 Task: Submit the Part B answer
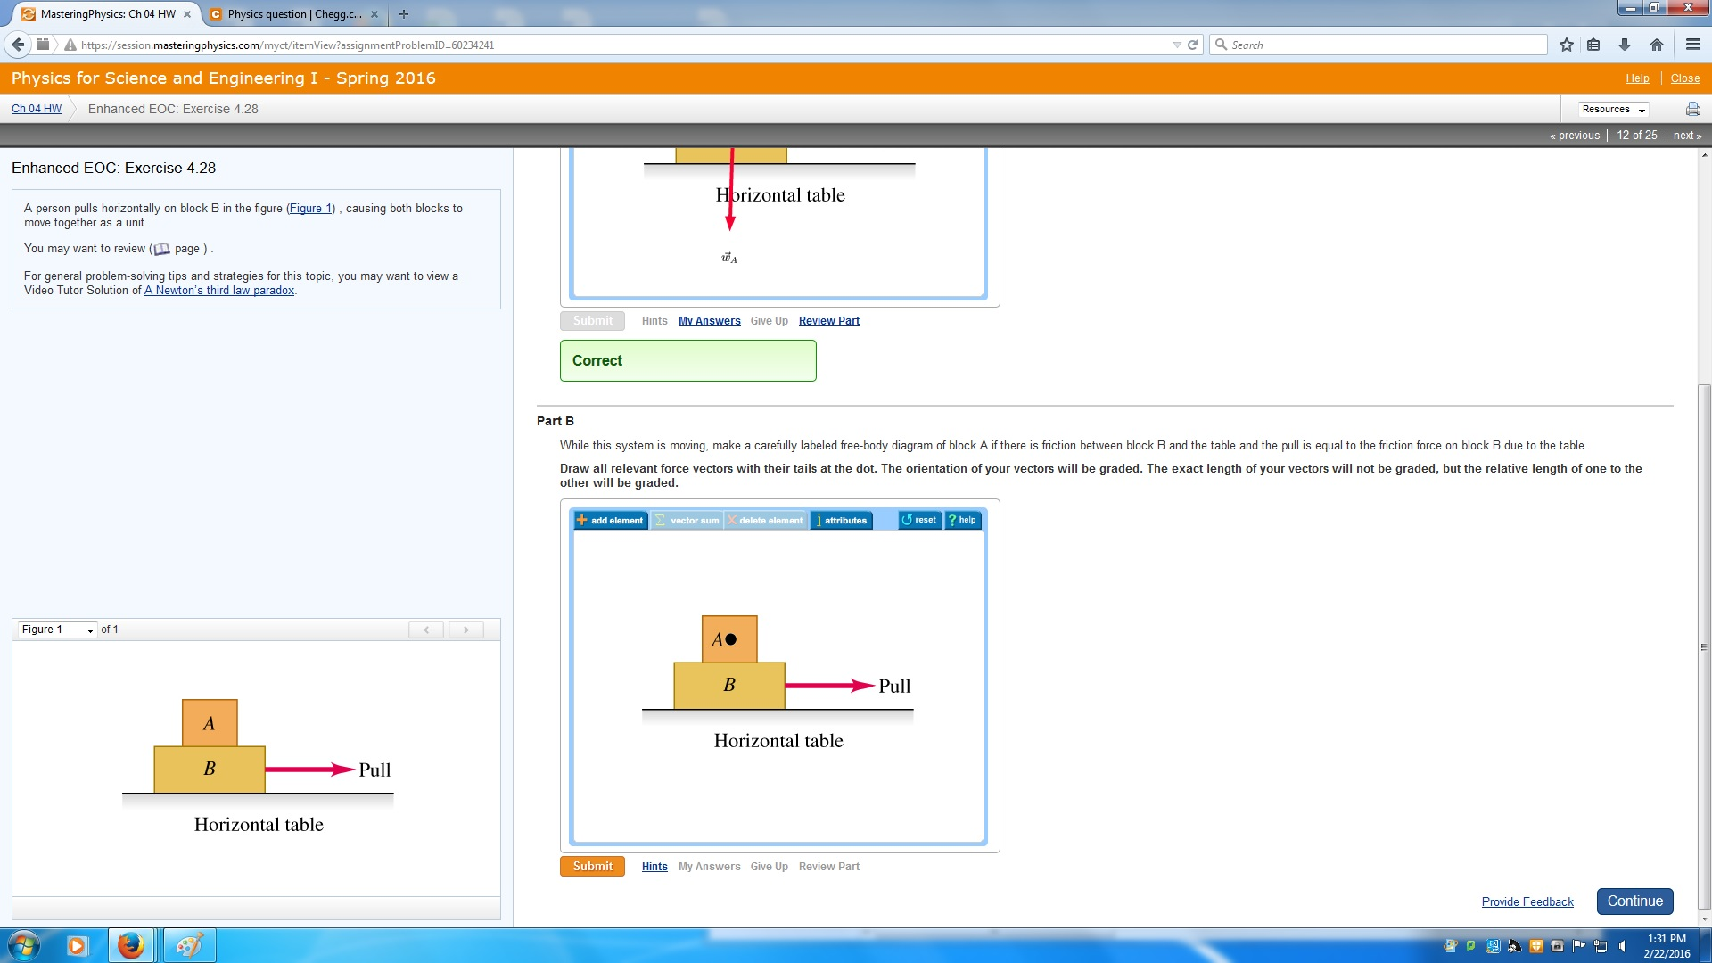pyautogui.click(x=591, y=865)
